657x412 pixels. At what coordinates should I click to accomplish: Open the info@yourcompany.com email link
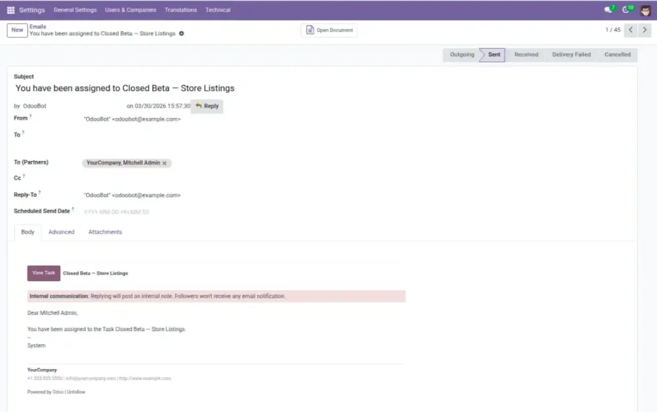(x=90, y=379)
